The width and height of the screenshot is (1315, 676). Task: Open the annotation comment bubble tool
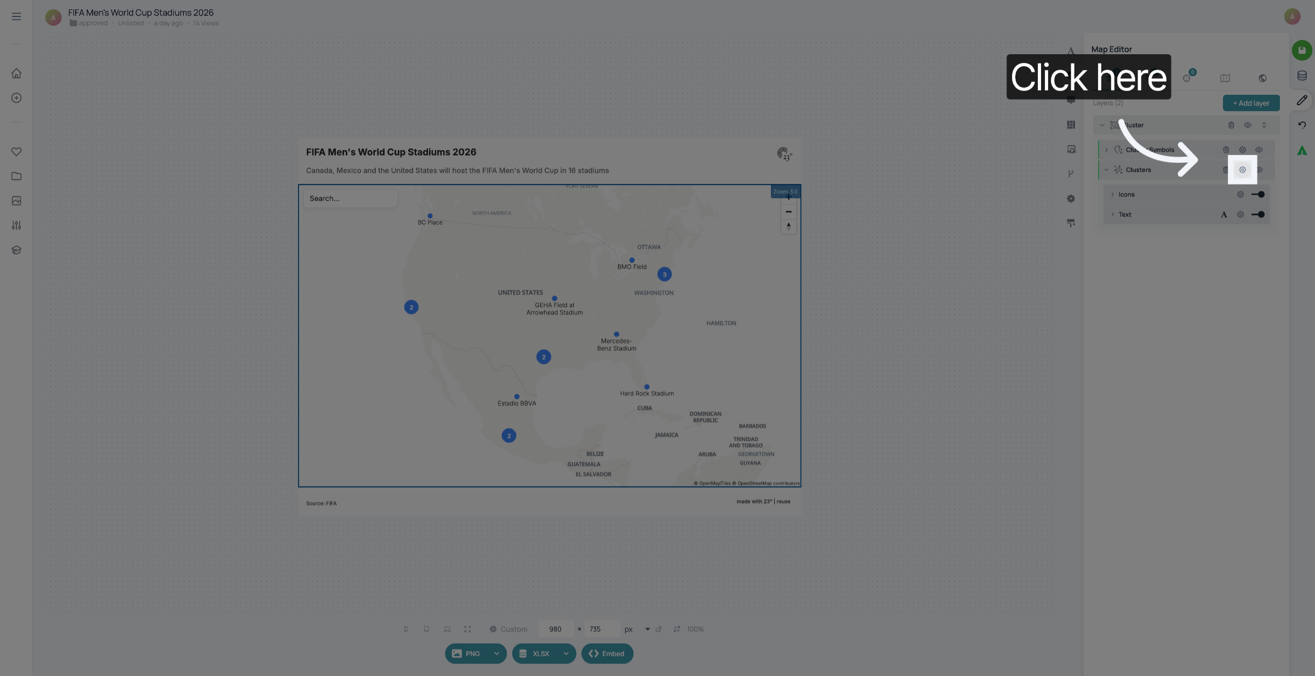pos(1071,100)
